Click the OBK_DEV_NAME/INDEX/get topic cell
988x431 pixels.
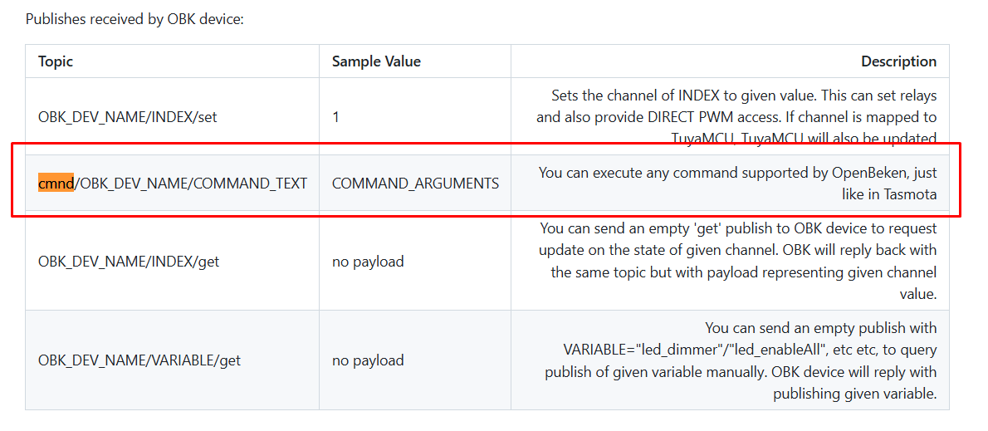pyautogui.click(x=129, y=262)
